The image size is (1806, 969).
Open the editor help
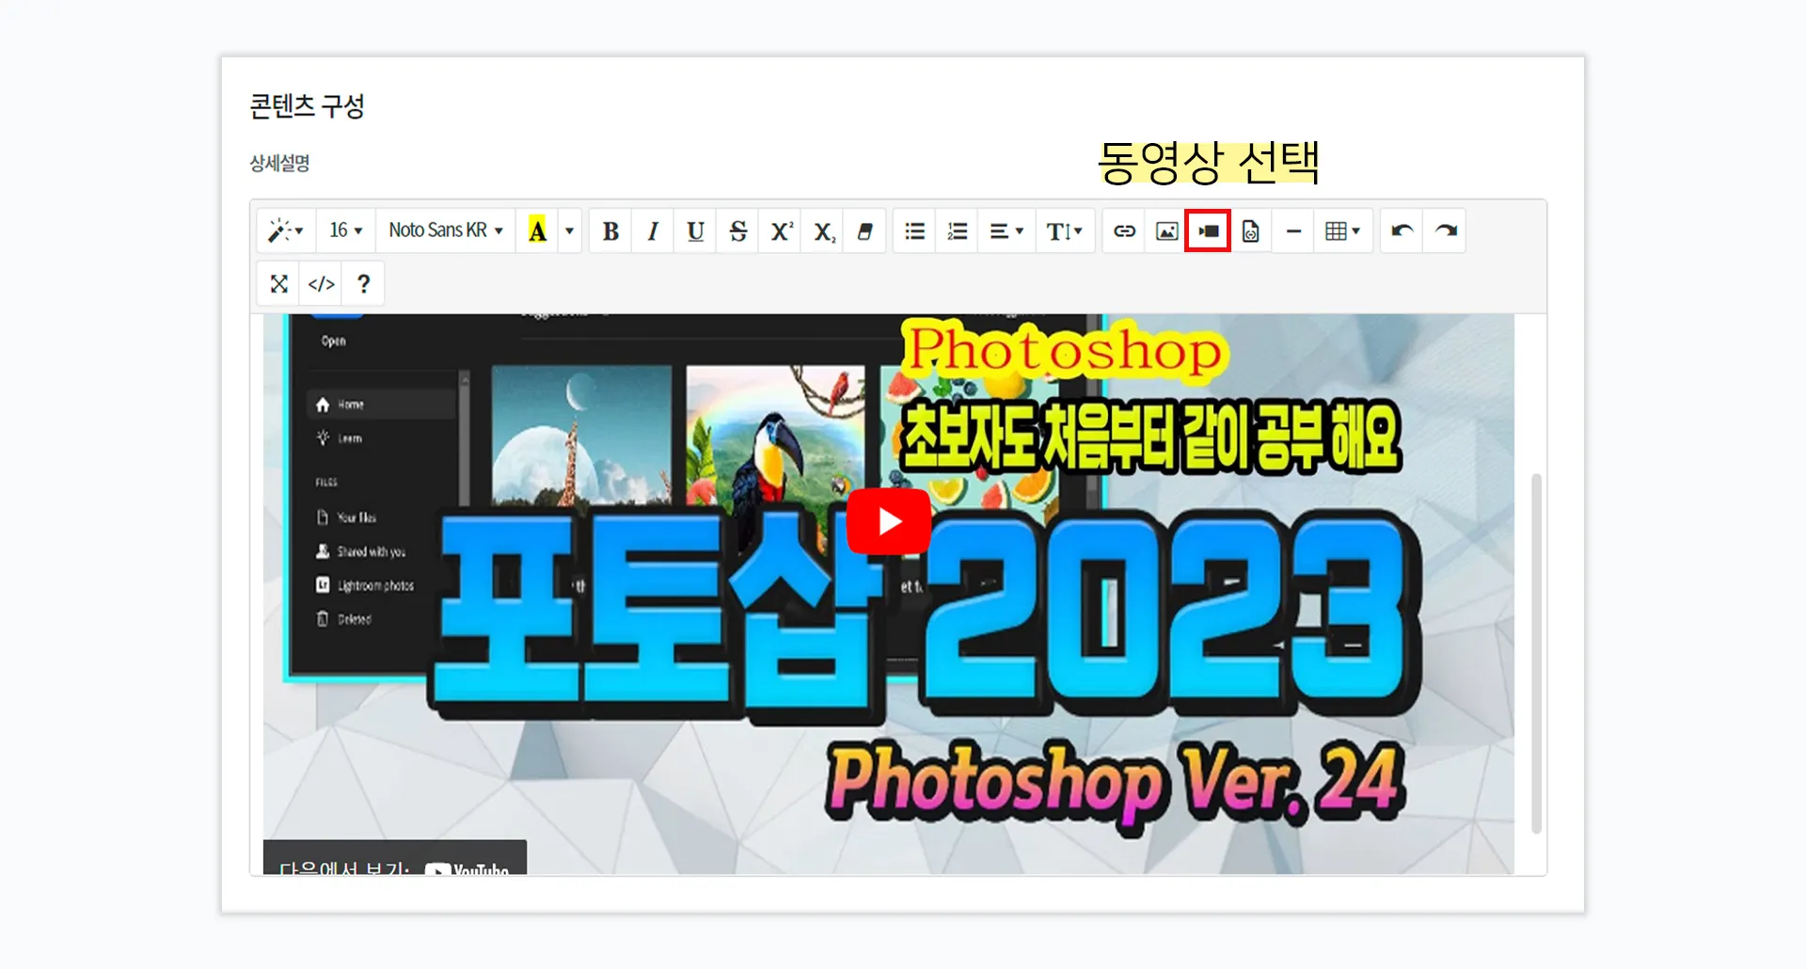[363, 283]
